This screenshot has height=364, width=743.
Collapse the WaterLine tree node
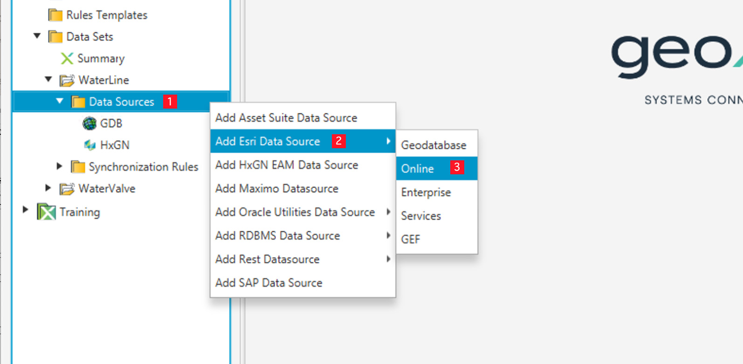pos(48,79)
